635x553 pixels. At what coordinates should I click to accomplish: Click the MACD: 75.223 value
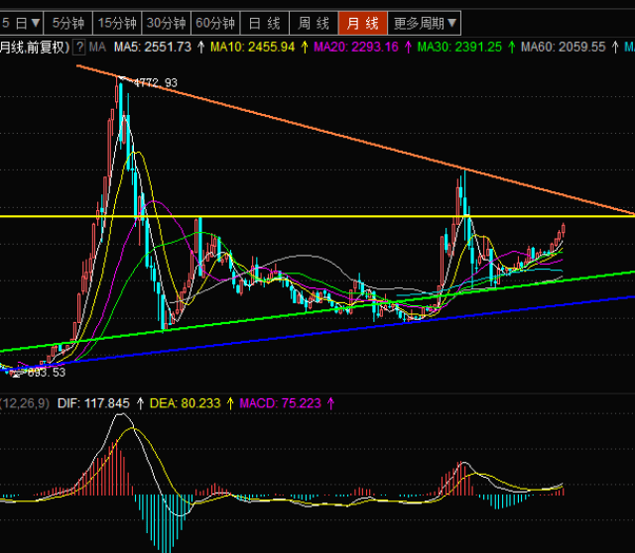pos(280,403)
